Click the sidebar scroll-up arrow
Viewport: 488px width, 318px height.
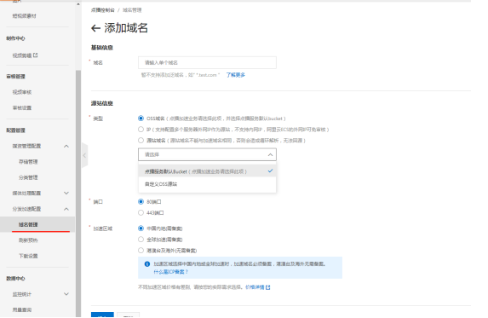click(78, 4)
